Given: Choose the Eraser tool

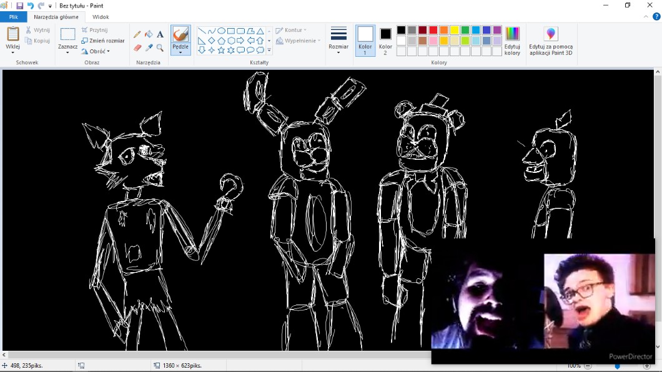Looking at the screenshot, I should pyautogui.click(x=137, y=47).
